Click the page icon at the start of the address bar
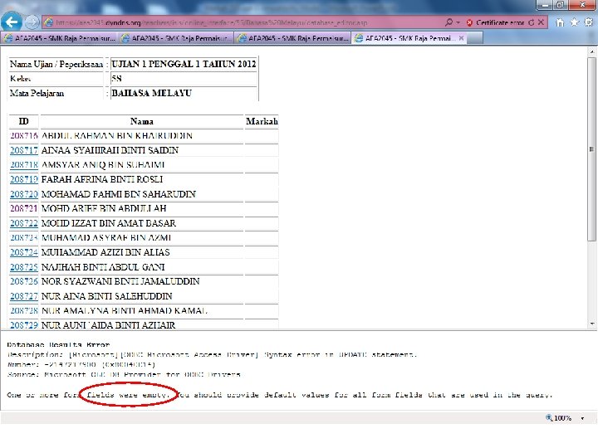 click(48, 22)
